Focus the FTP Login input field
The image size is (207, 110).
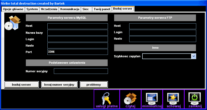click(163, 33)
